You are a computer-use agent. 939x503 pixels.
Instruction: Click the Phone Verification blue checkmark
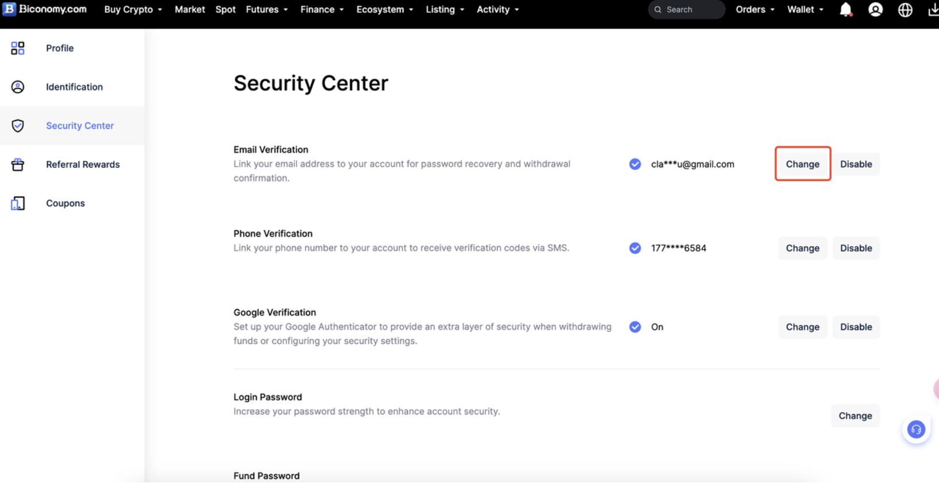click(635, 248)
